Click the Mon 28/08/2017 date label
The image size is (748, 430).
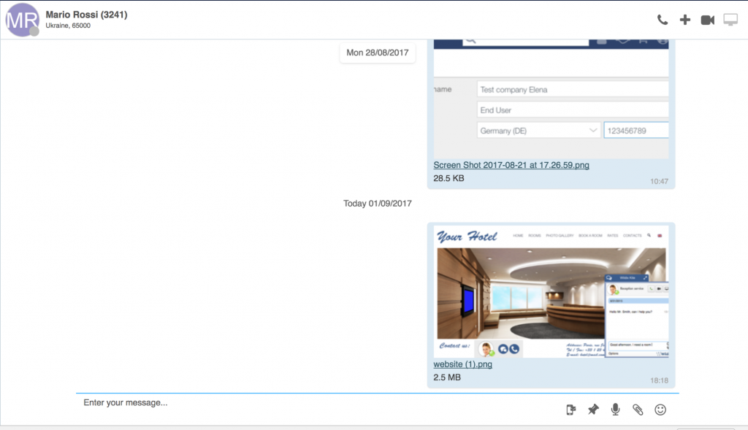[x=377, y=53]
